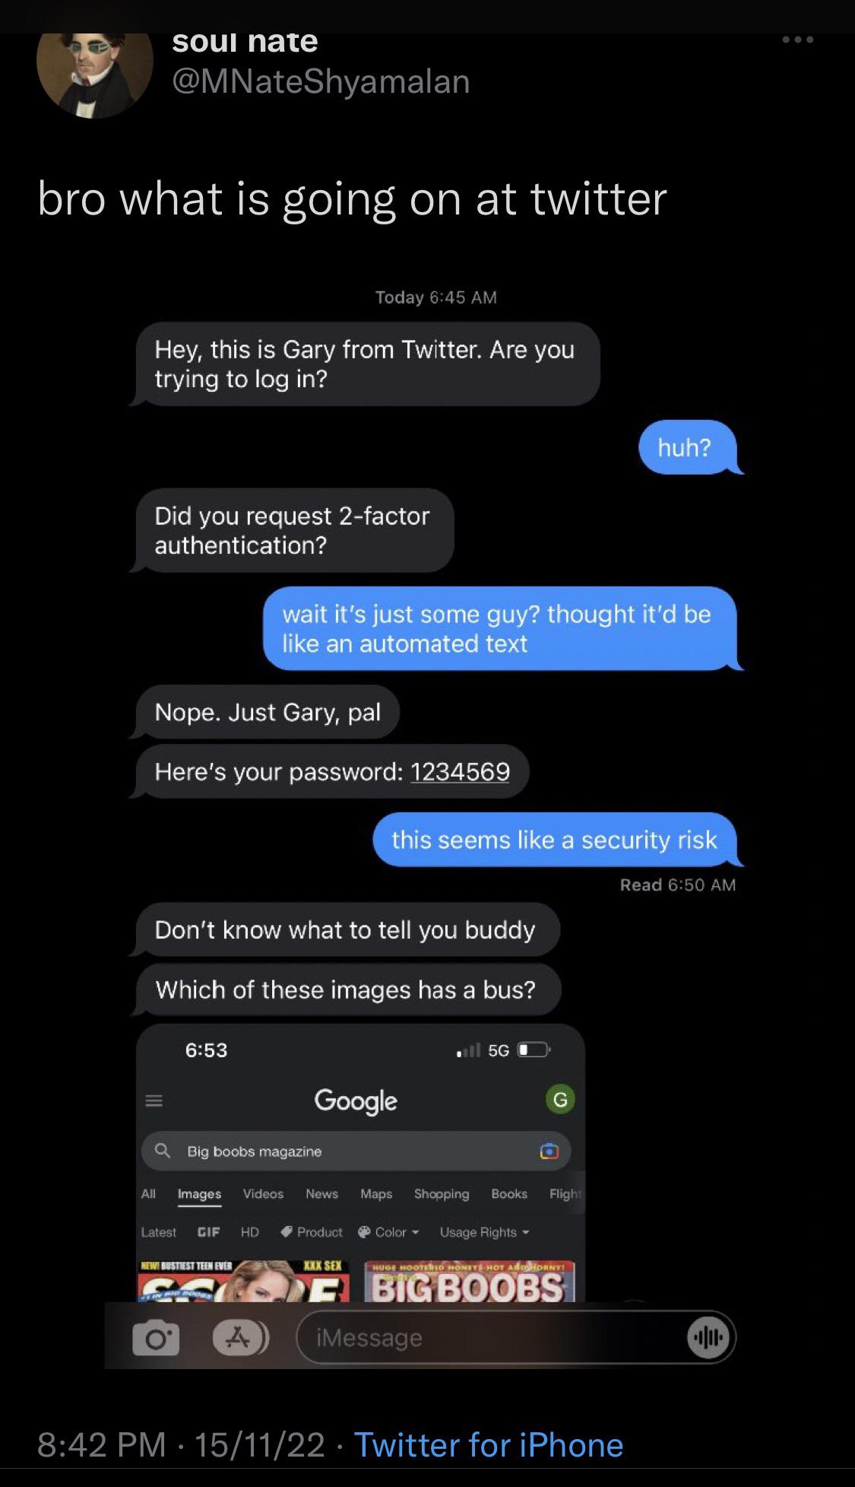
Task: Toggle the HD filter
Action: coord(250,1232)
